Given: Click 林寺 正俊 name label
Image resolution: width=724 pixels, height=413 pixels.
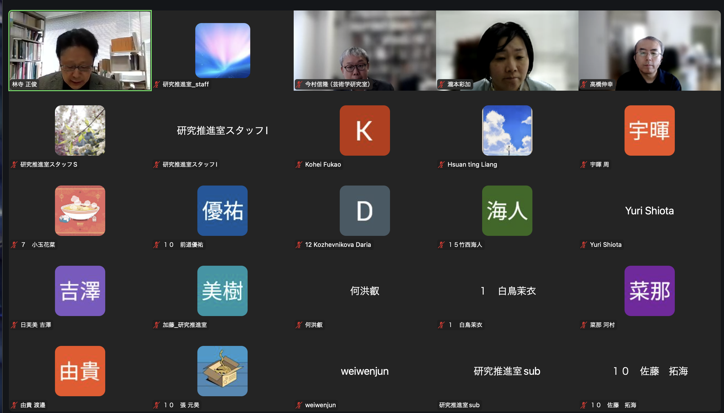Looking at the screenshot, I should [x=25, y=84].
